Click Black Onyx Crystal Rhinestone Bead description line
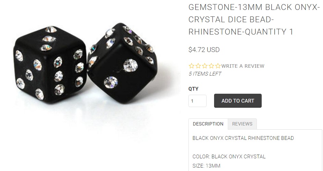323x171 pixels. 243,138
